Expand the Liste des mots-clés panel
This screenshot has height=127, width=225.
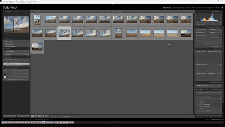(x=221, y=83)
